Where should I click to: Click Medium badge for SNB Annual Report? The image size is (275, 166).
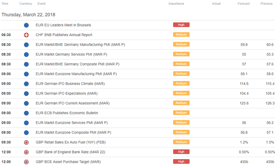tap(181, 35)
